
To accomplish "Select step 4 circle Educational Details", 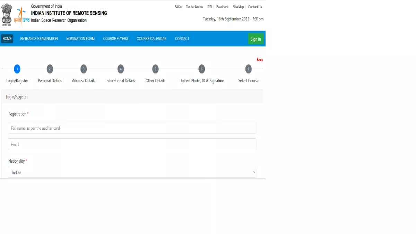I will click(x=121, y=69).
